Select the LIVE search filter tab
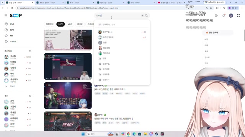Image resolution: width=245 pixels, height=137 pixels. coord(60,24)
